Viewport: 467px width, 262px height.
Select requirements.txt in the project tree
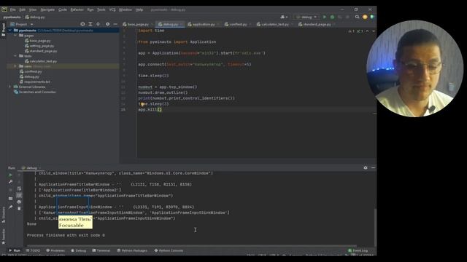point(37,82)
